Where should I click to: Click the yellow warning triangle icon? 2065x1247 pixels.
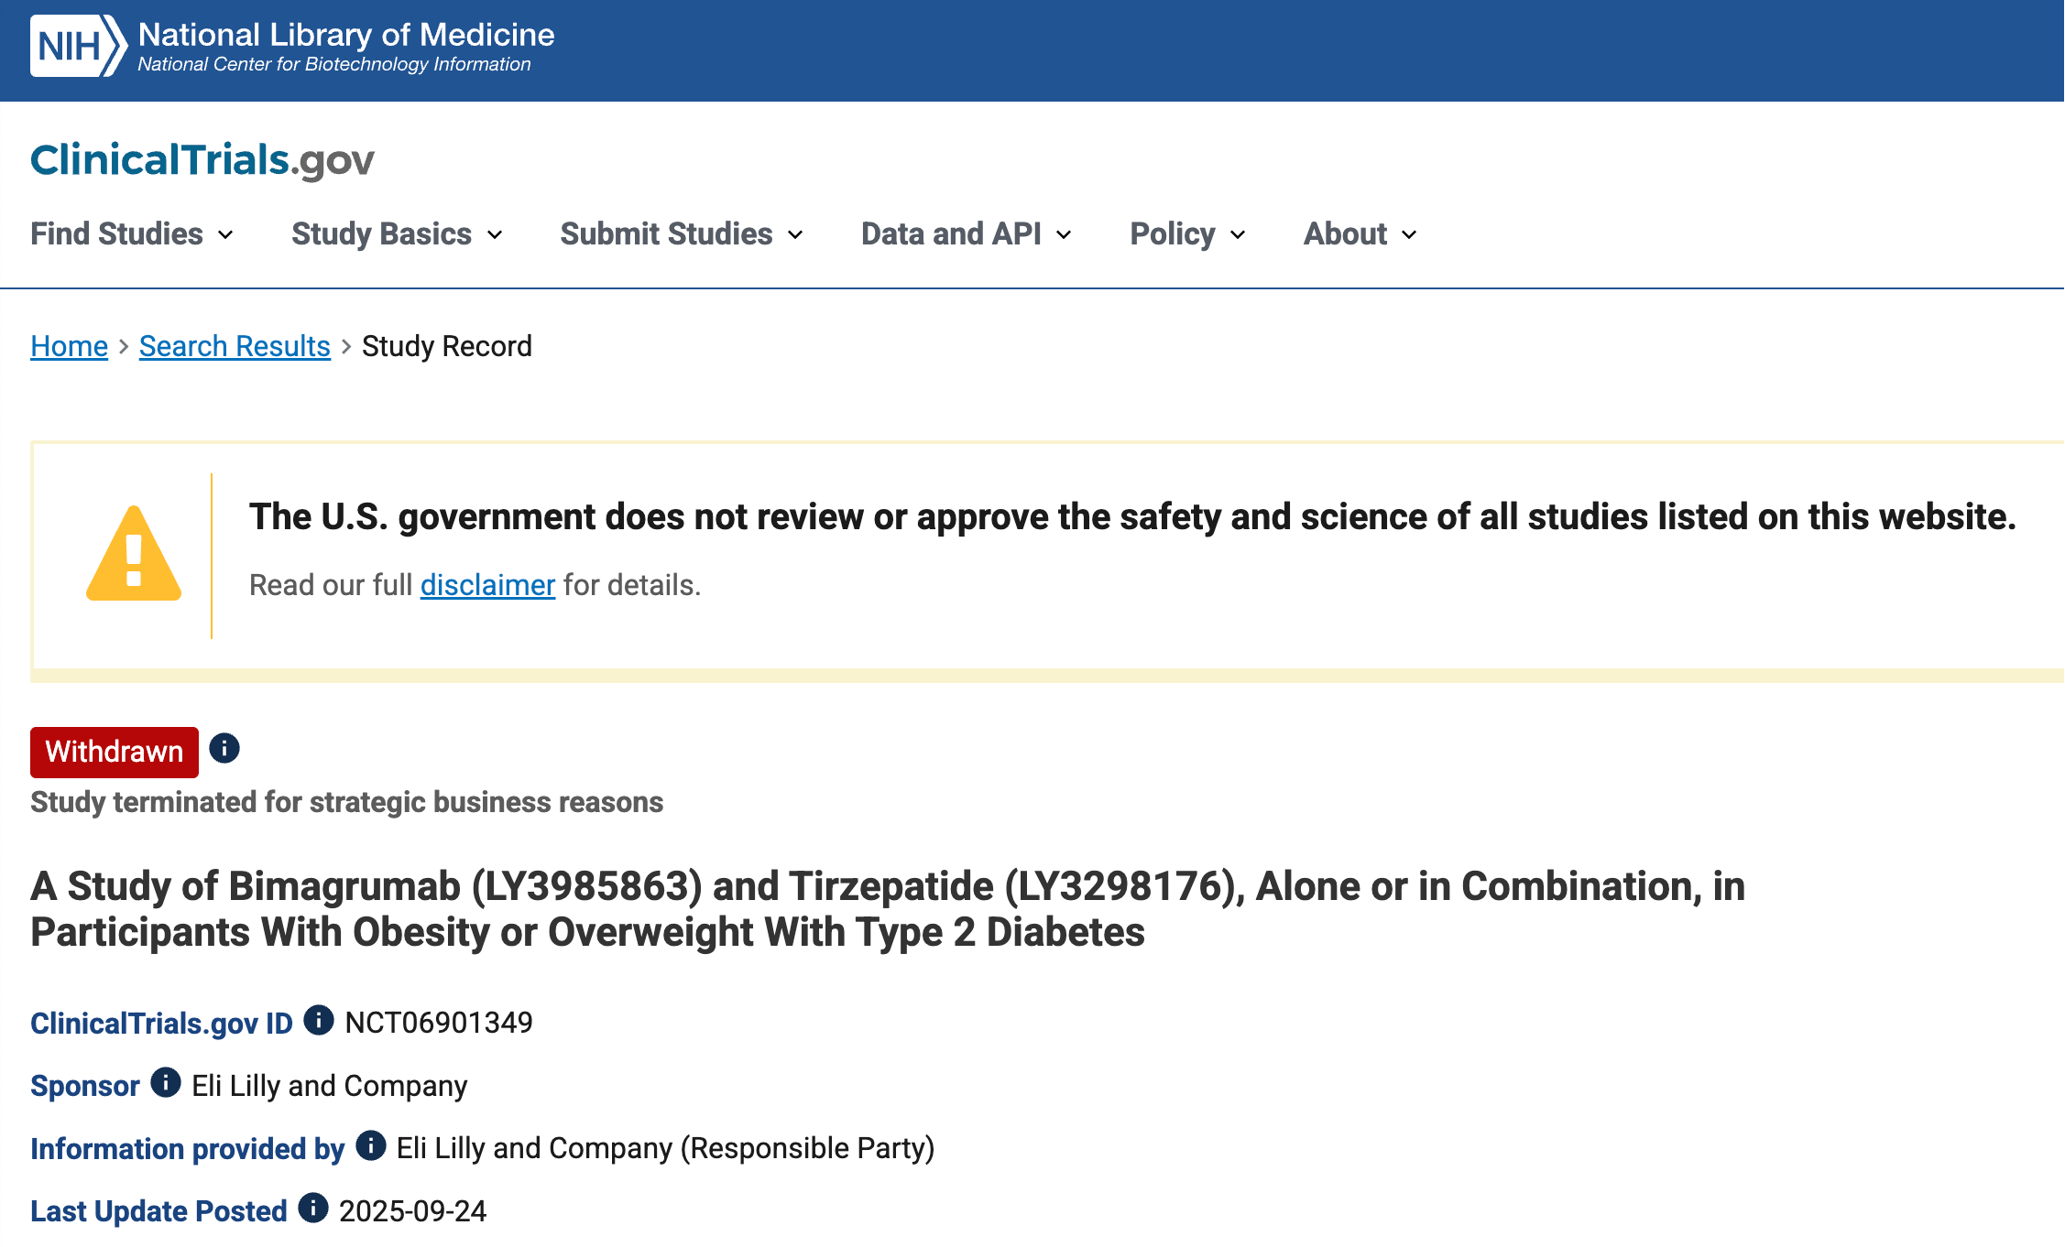point(134,554)
